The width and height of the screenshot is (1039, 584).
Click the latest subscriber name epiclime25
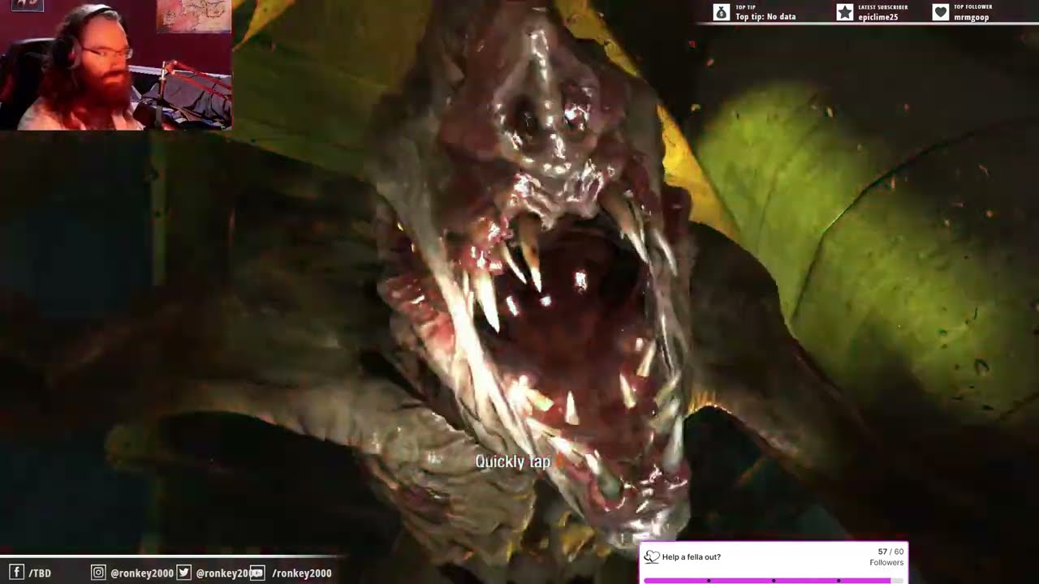878,17
